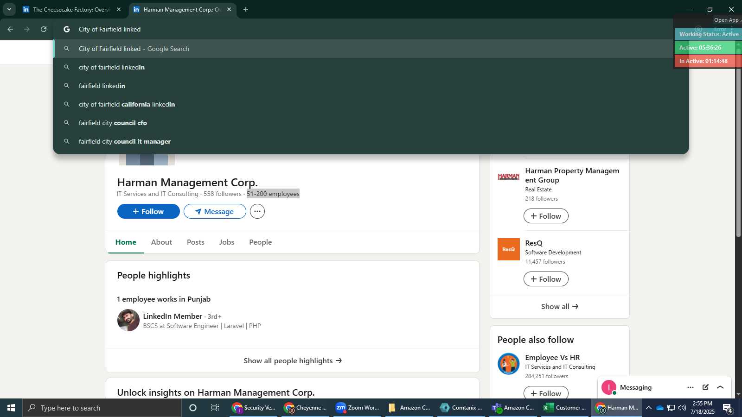Click the Working Status: Active indicator

point(709,34)
